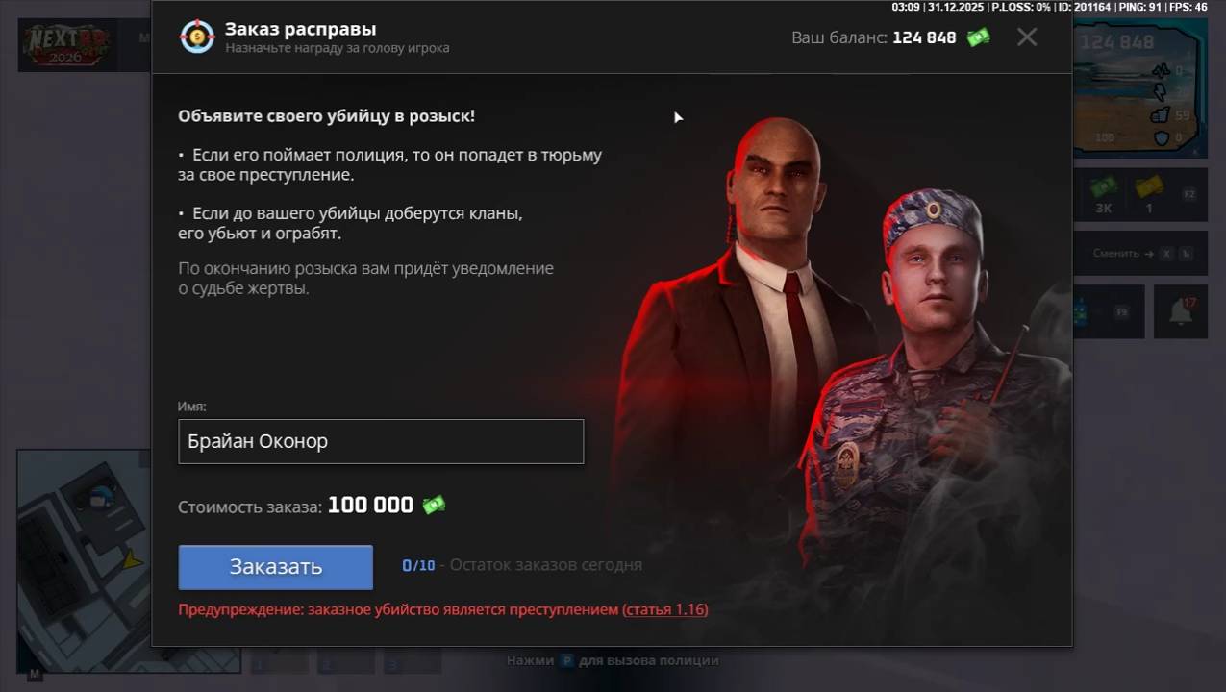Open the notifications bell with 17 badge
The image size is (1226, 692).
1180,311
